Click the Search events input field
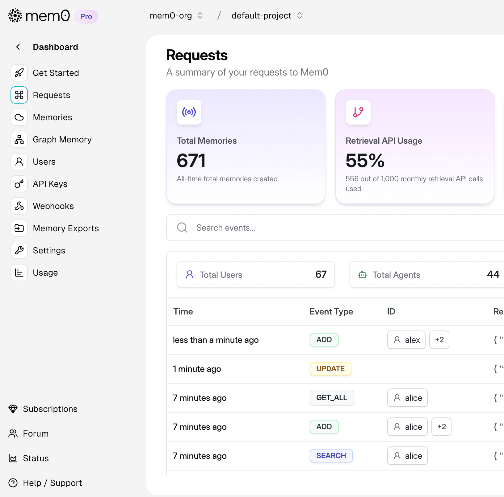This screenshot has height=497, width=504. click(335, 228)
